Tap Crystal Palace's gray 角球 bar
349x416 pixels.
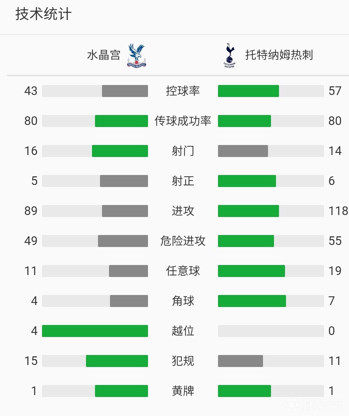point(129,301)
